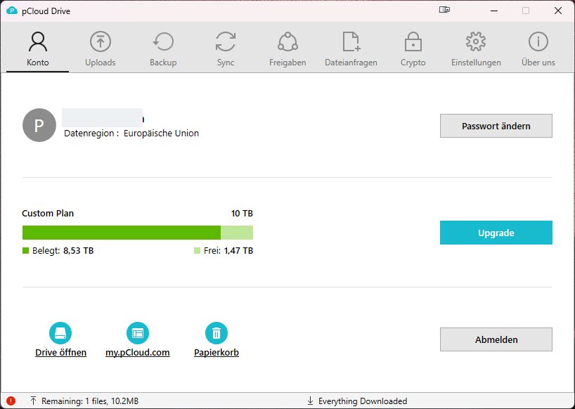This screenshot has height=409, width=575.
Task: Click the Frei: 1,47 TB text
Action: click(228, 251)
